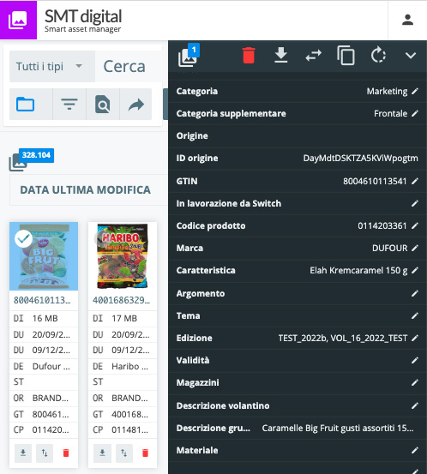Viewport: 427px width, 474px height.
Task: Edit the Categoria Marketing value
Action: tap(415, 92)
